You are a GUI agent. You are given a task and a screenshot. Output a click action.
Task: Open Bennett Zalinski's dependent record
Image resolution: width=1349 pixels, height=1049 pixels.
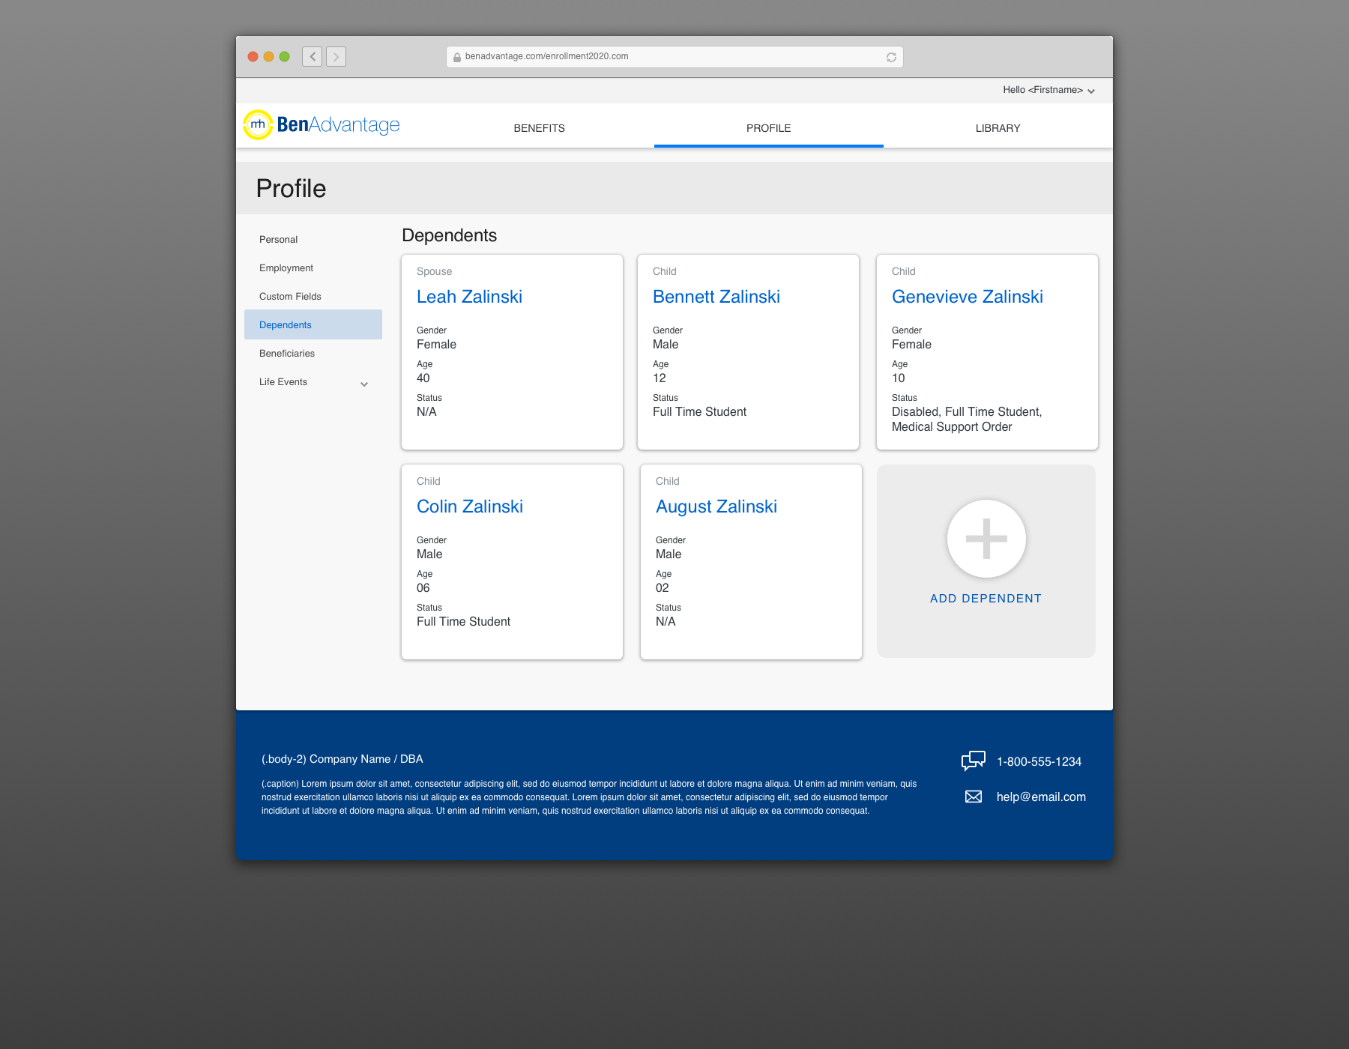point(716,297)
